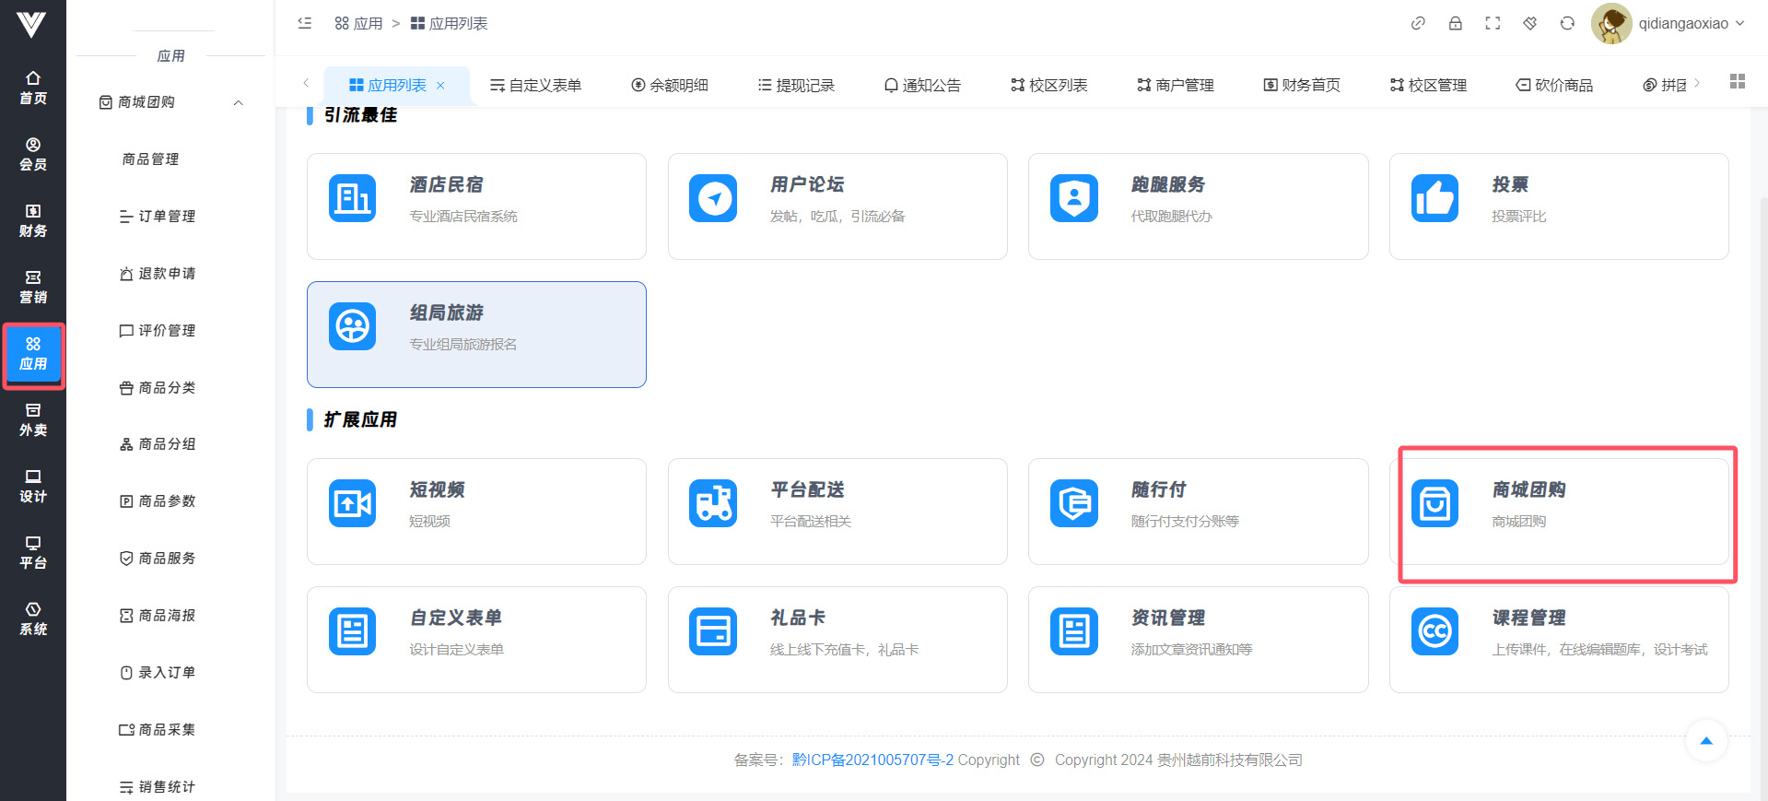The width and height of the screenshot is (1768, 801).
Task: Click the lock screen icon in header
Action: pos(1455,24)
